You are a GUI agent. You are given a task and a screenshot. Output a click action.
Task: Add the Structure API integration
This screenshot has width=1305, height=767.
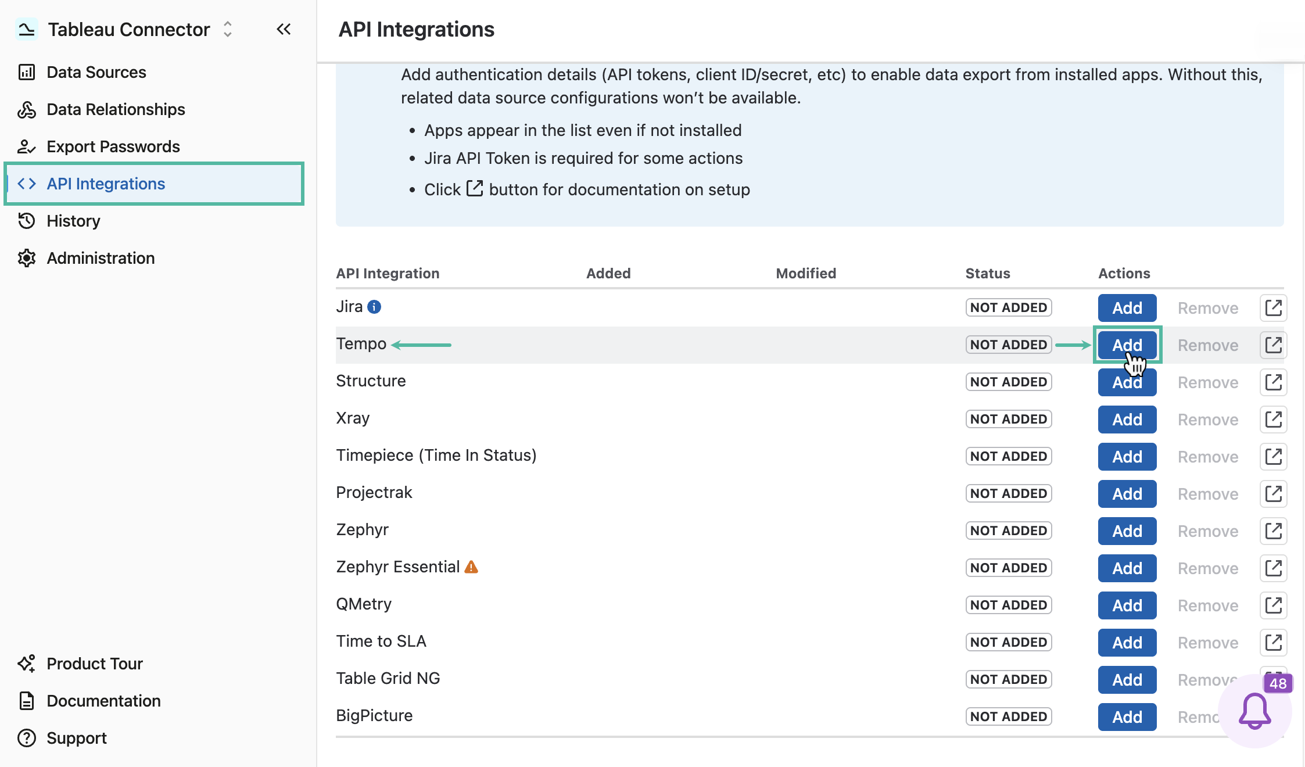click(x=1127, y=382)
